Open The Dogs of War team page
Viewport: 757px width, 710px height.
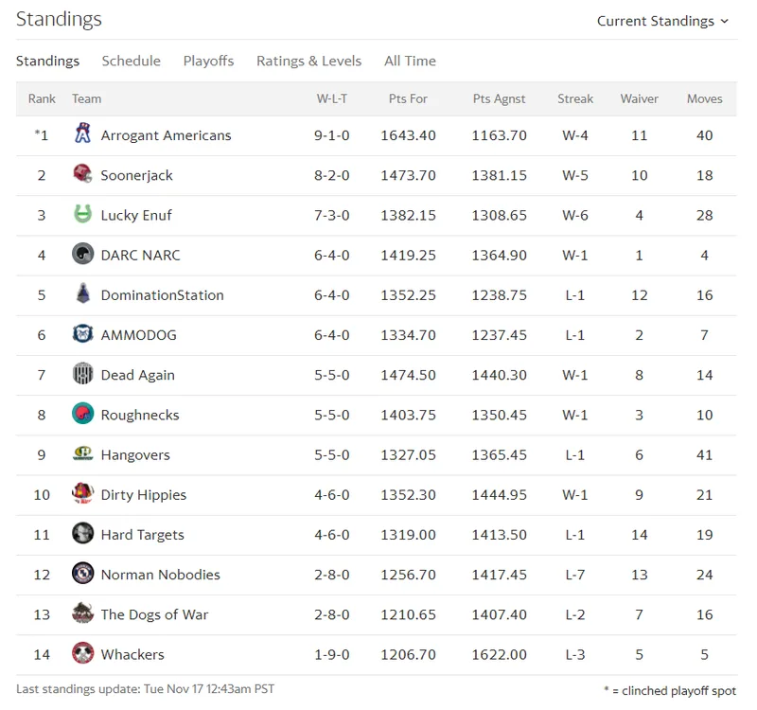154,614
